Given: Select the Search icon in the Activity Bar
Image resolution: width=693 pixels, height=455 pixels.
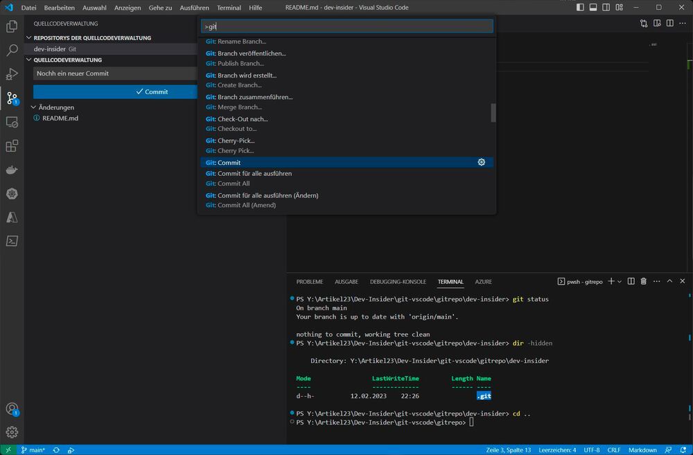Looking at the screenshot, I should pos(11,49).
